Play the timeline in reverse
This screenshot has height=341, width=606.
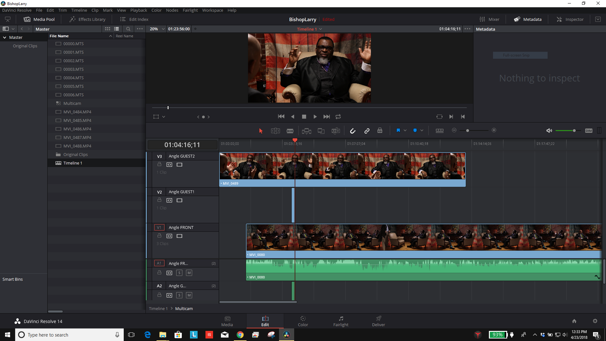tap(293, 117)
